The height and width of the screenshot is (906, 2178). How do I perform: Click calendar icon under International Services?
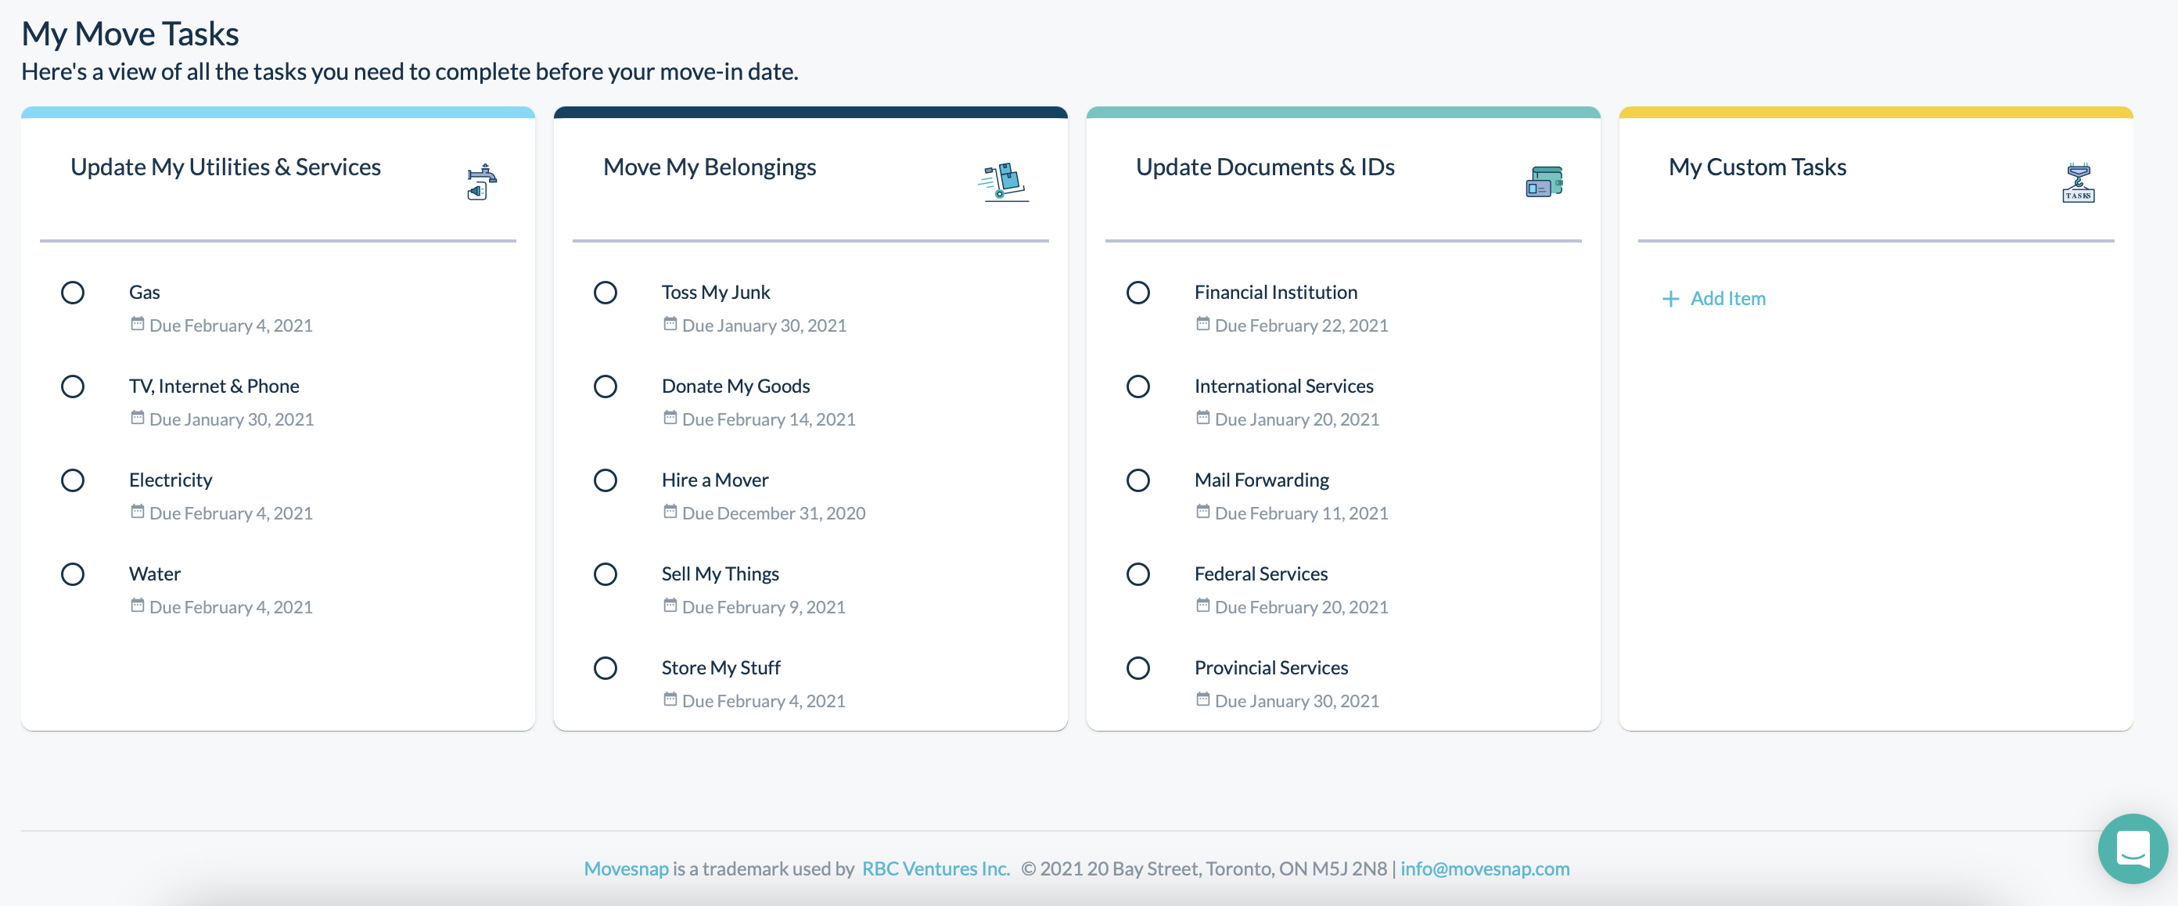pos(1202,418)
